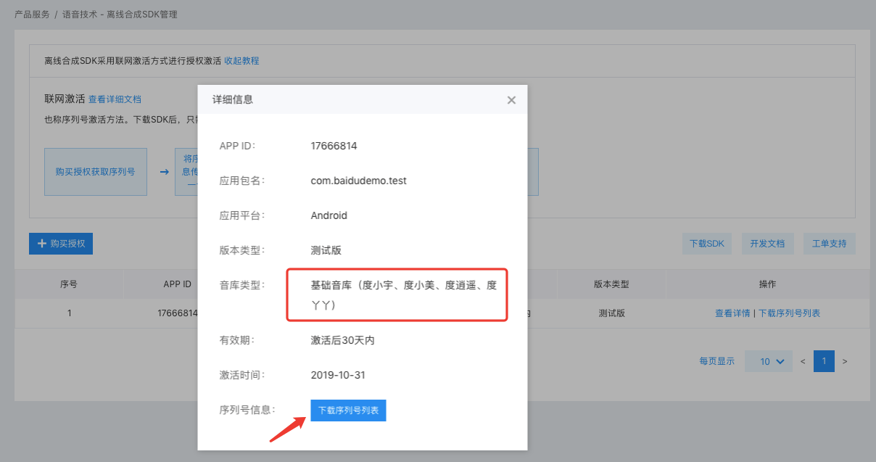Image resolution: width=876 pixels, height=462 pixels.
Task: Click the 操作 column header in the table
Action: [x=766, y=284]
